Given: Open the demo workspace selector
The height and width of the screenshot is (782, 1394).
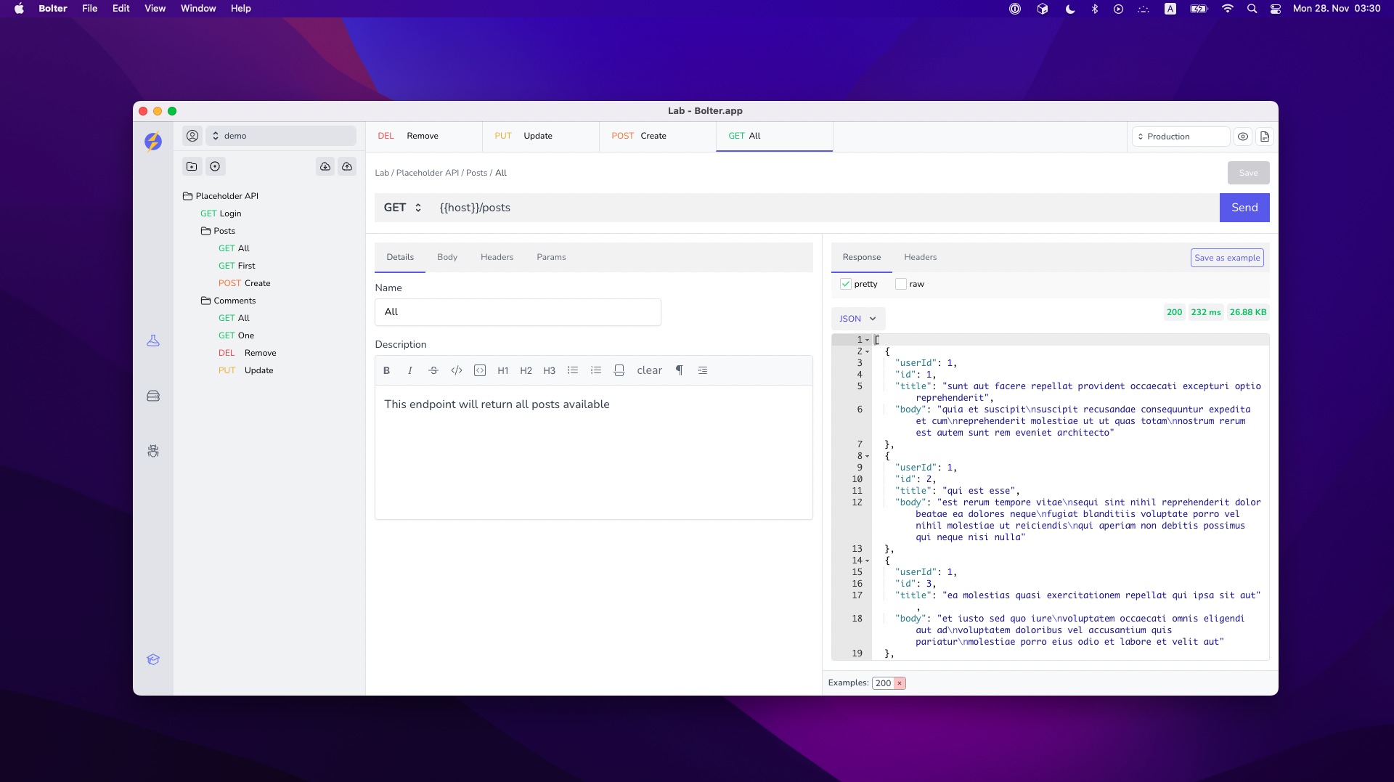Looking at the screenshot, I should [281, 136].
